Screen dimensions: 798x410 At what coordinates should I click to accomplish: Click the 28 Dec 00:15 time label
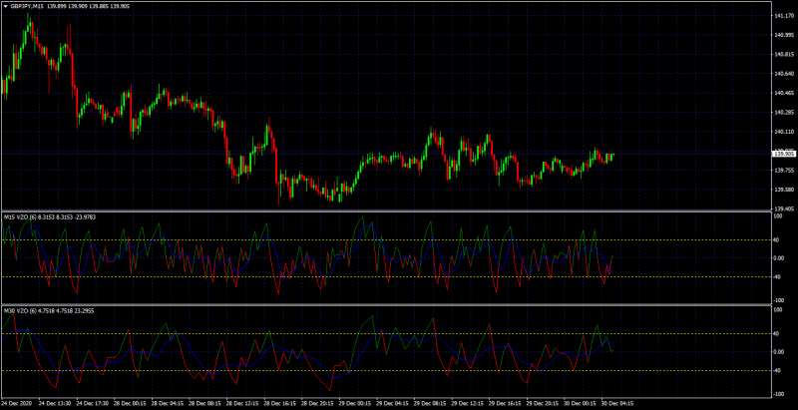pos(130,403)
